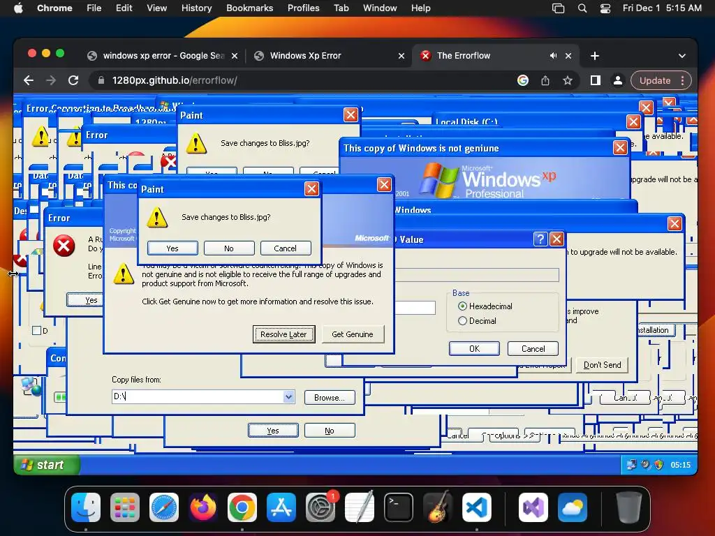Click the Don't Send button
Screen dimensions: 715x536
tap(602, 364)
